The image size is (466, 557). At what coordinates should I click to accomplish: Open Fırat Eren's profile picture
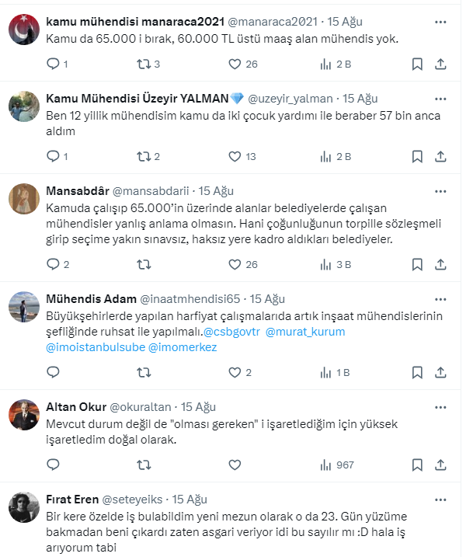click(24, 507)
